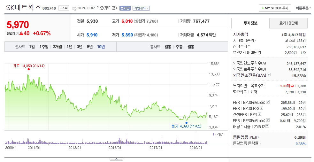Select the 10년 line chart period
This screenshot has height=162, width=314.
click(101, 47)
